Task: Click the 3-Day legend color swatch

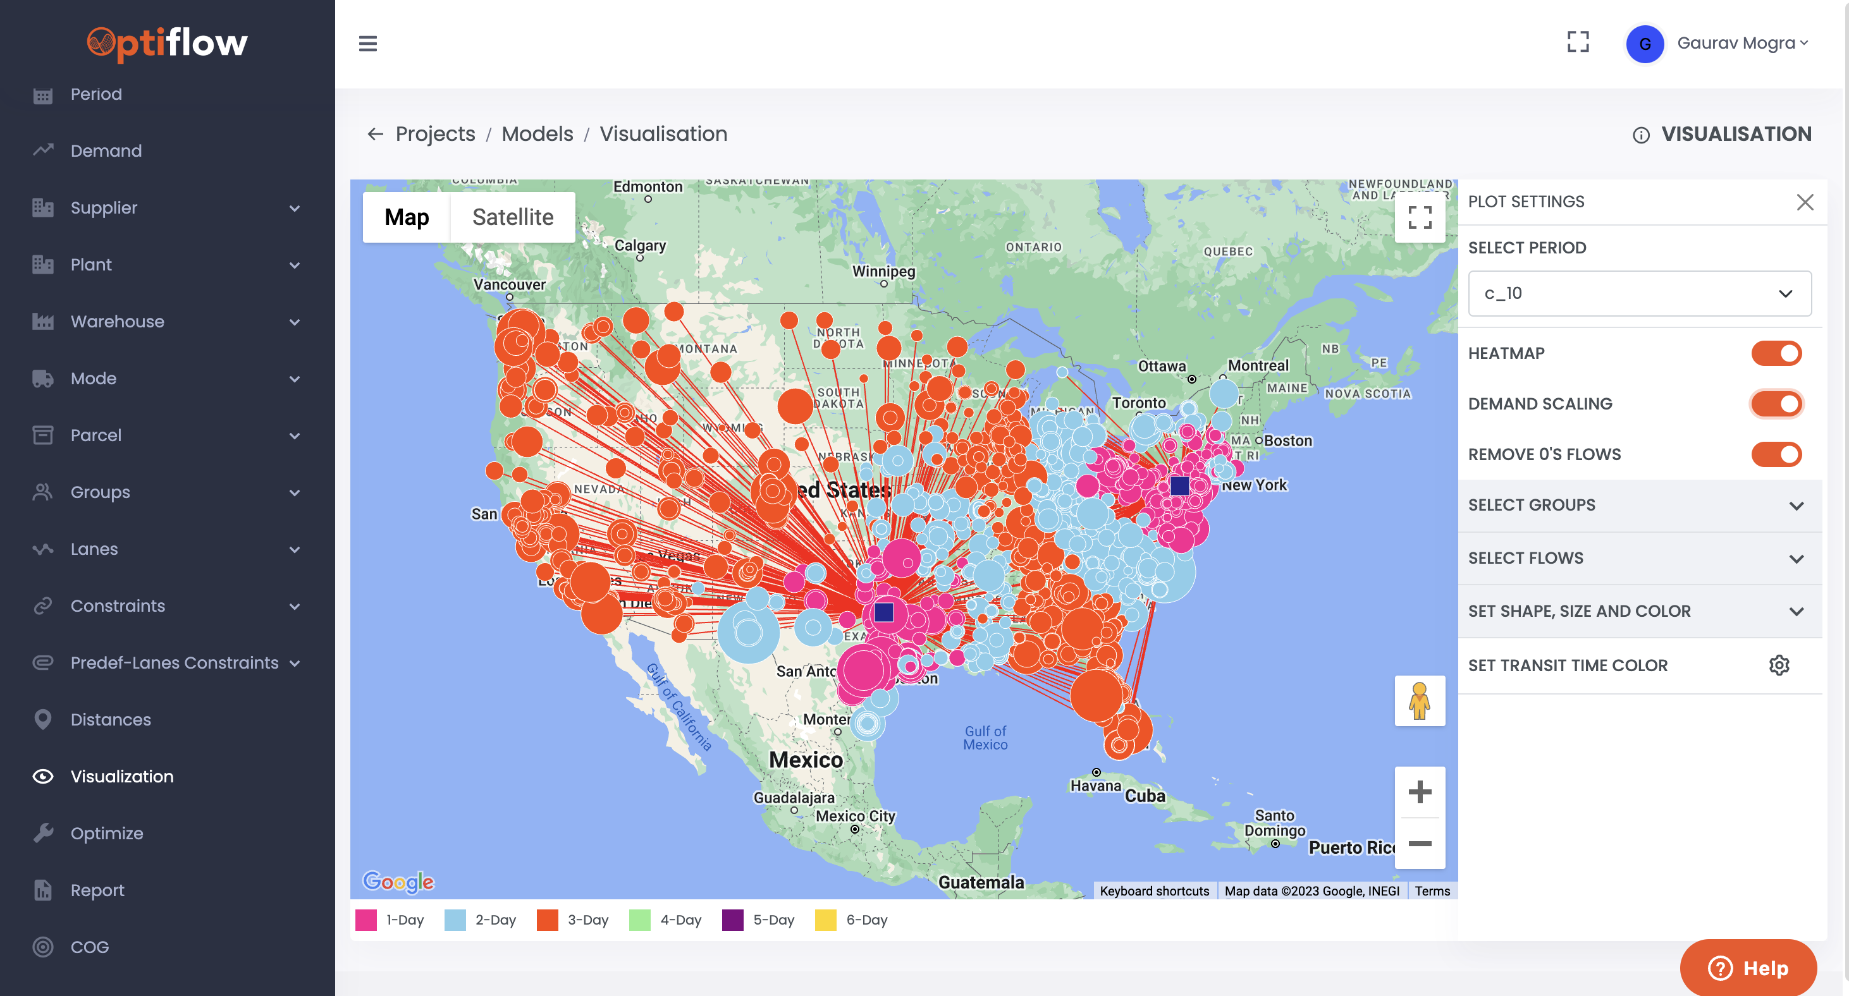Action: [x=547, y=920]
